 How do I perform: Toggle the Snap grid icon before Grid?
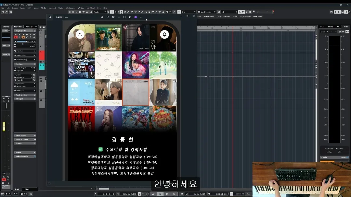pos(179,12)
